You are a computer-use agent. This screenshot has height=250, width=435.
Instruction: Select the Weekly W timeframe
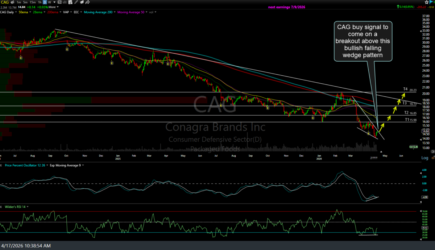pyautogui.click(x=49, y=2)
